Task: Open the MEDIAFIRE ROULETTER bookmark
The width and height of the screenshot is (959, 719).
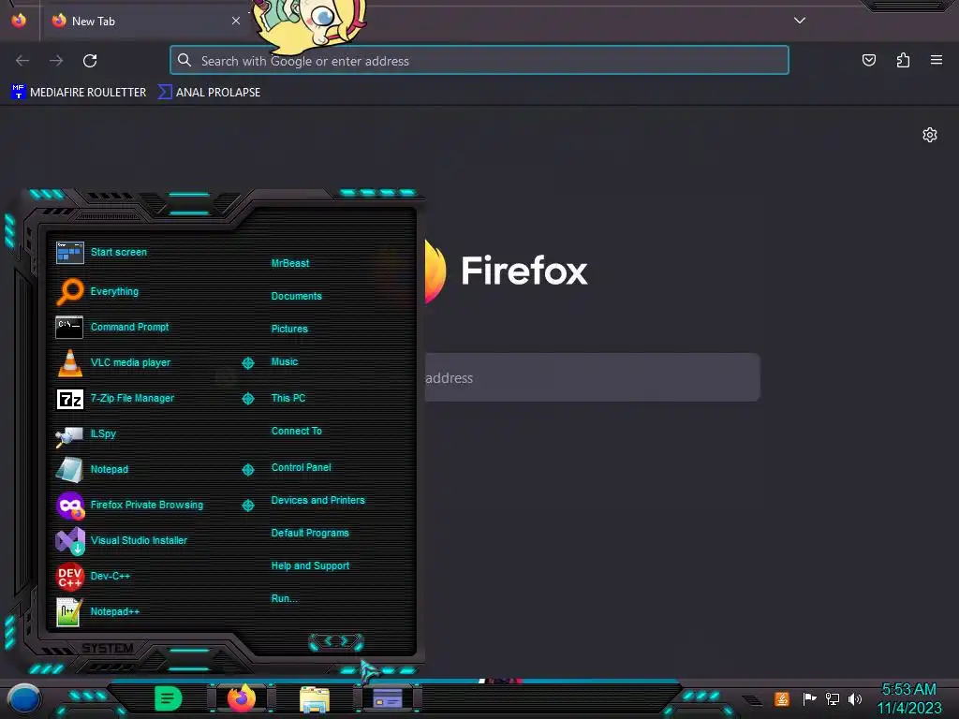Action: pyautogui.click(x=79, y=93)
